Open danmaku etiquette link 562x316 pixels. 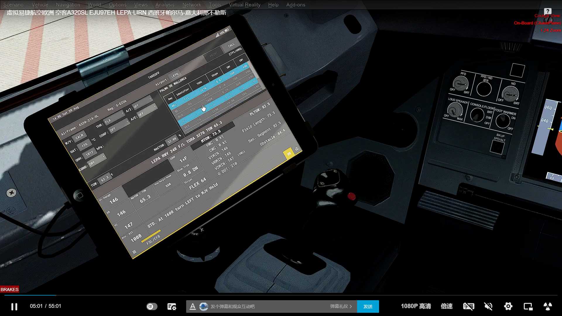[x=341, y=306]
